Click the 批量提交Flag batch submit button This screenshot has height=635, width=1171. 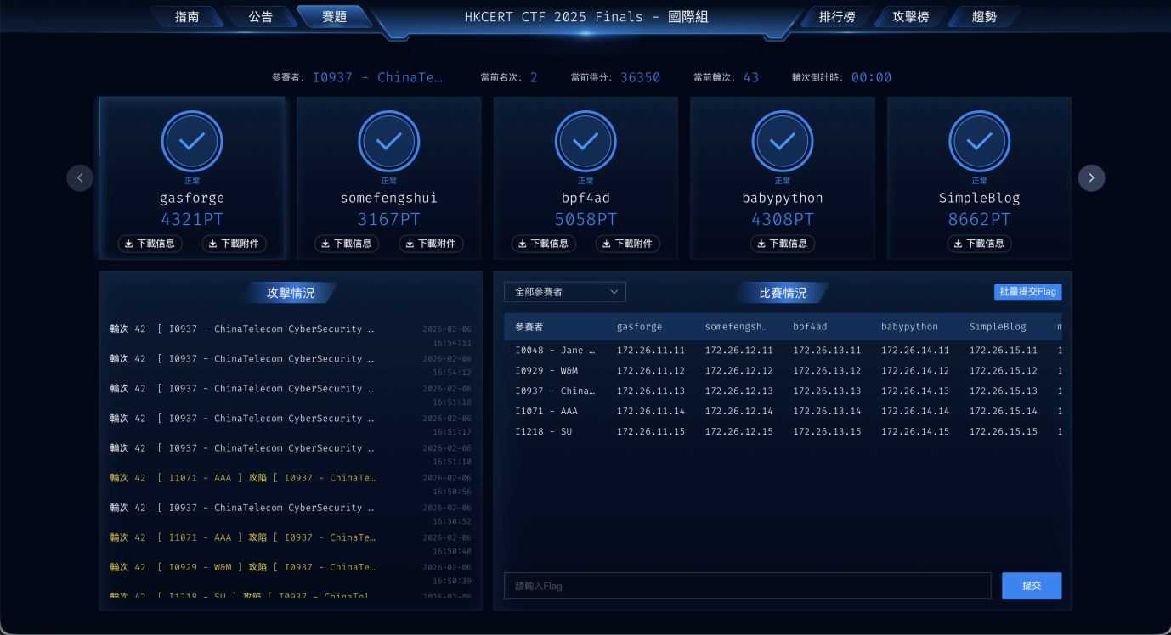(x=1027, y=292)
